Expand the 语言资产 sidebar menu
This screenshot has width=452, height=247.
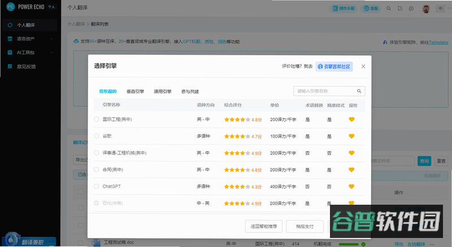click(31, 38)
